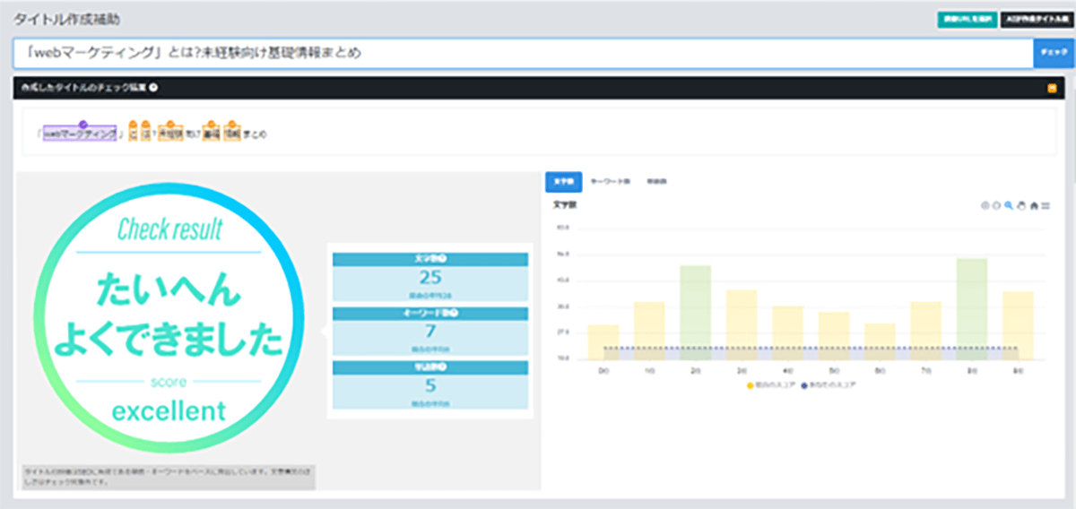This screenshot has height=509, width=1076.
Task: Click the chart zoom-out icon
Action: (x=997, y=205)
